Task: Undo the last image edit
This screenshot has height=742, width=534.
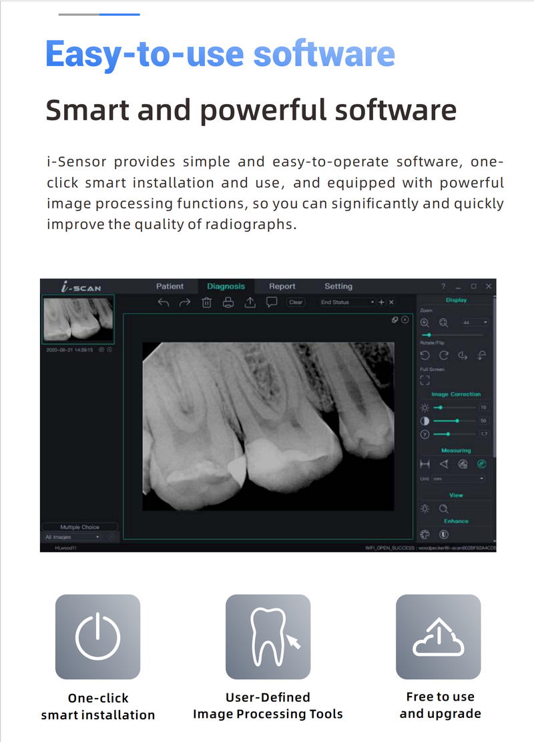Action: [164, 302]
